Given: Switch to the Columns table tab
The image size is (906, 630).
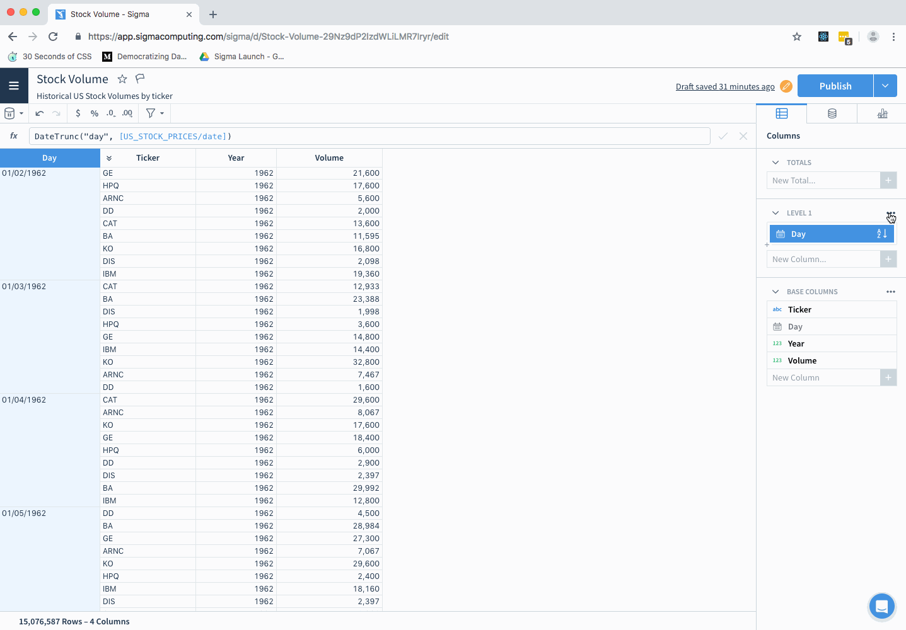Looking at the screenshot, I should click(782, 113).
